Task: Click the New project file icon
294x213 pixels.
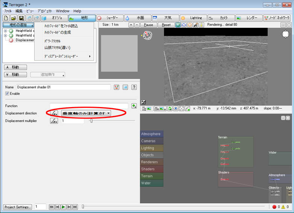Action: click(6, 18)
